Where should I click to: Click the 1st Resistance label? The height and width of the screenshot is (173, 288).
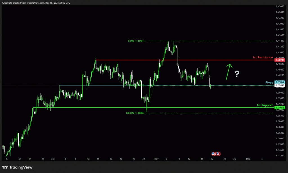[x=262, y=57]
